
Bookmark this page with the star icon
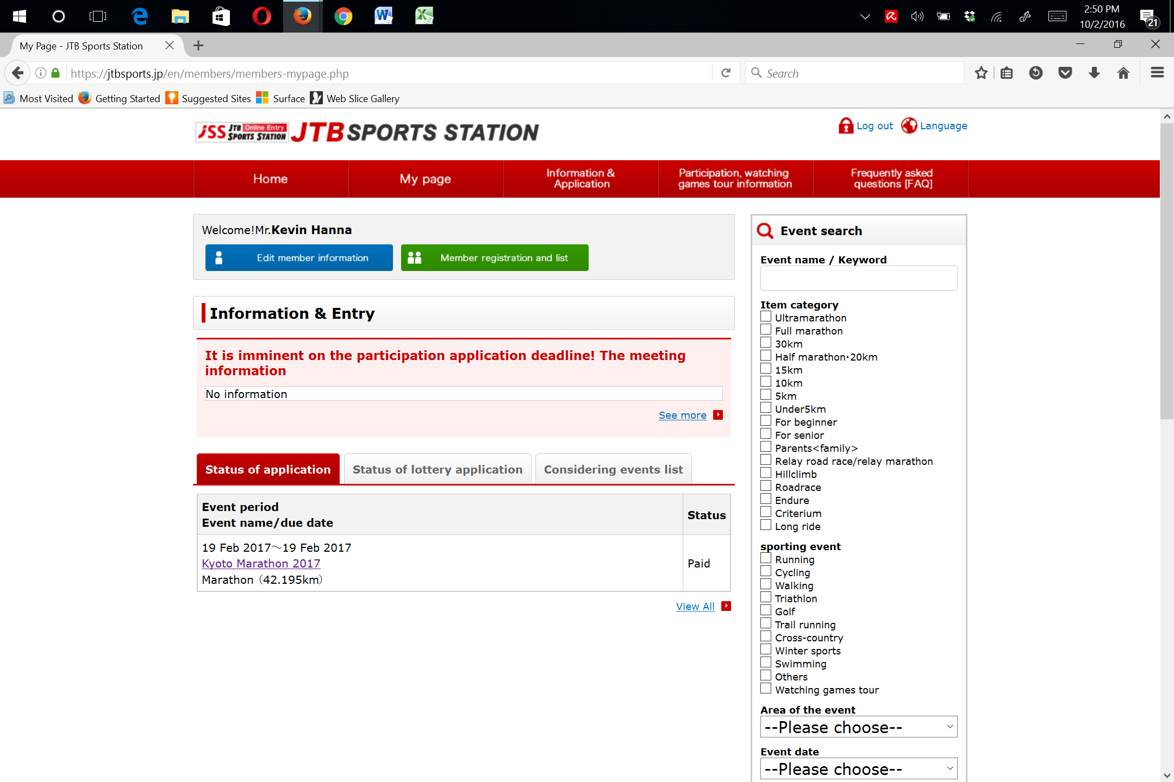click(x=981, y=73)
